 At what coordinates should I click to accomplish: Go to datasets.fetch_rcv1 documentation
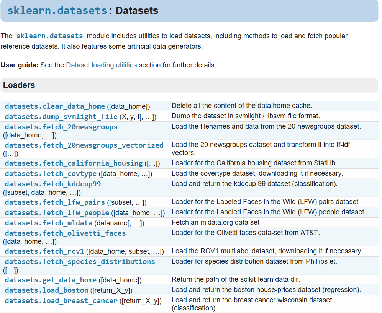pyautogui.click(x=44, y=251)
